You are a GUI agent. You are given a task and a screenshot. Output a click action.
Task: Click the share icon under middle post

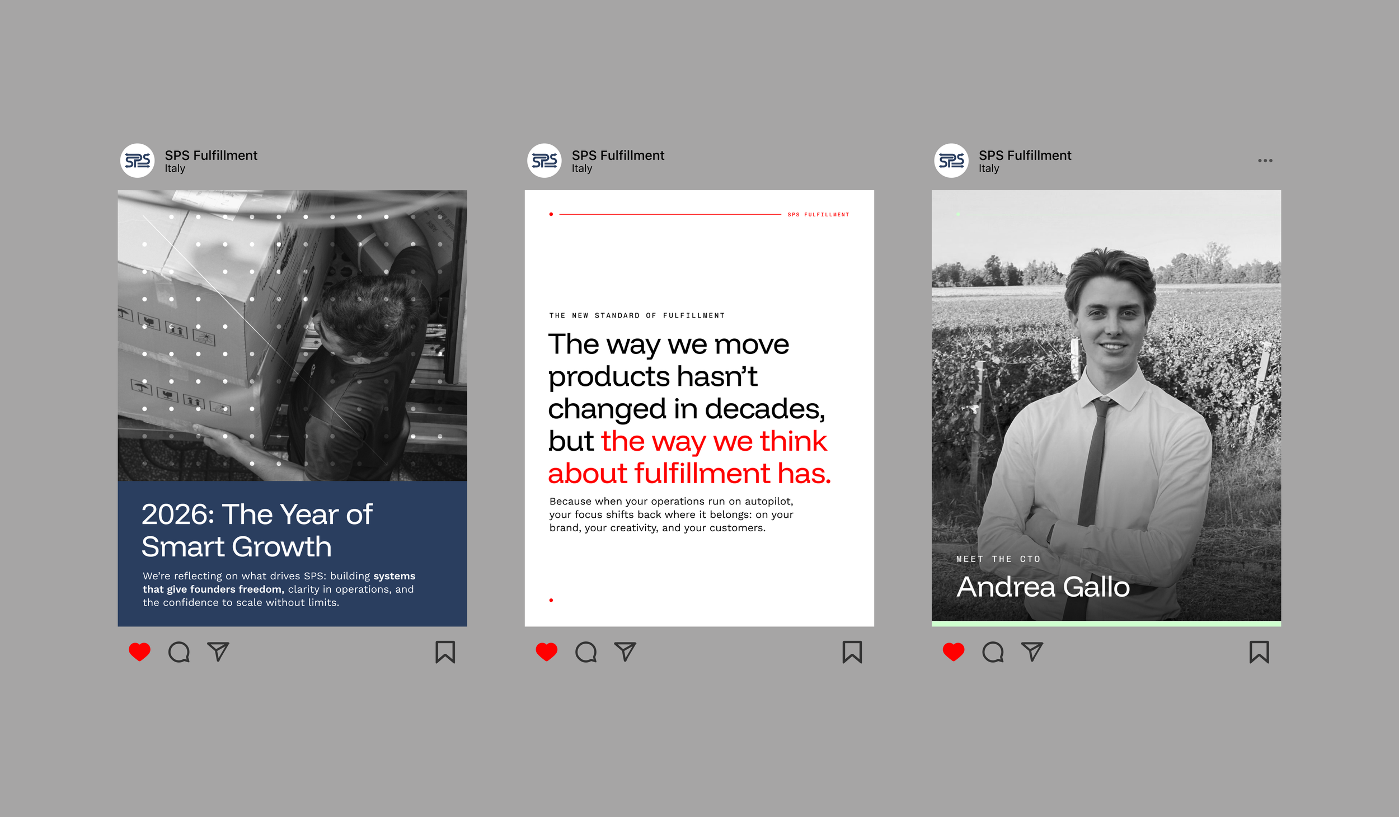tap(625, 652)
